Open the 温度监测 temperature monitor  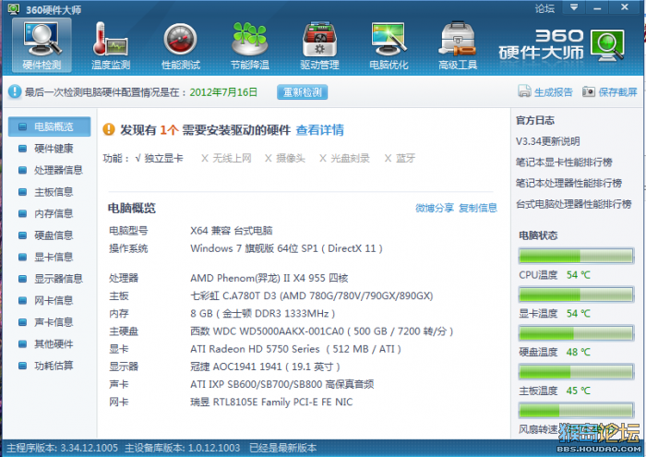(x=111, y=45)
